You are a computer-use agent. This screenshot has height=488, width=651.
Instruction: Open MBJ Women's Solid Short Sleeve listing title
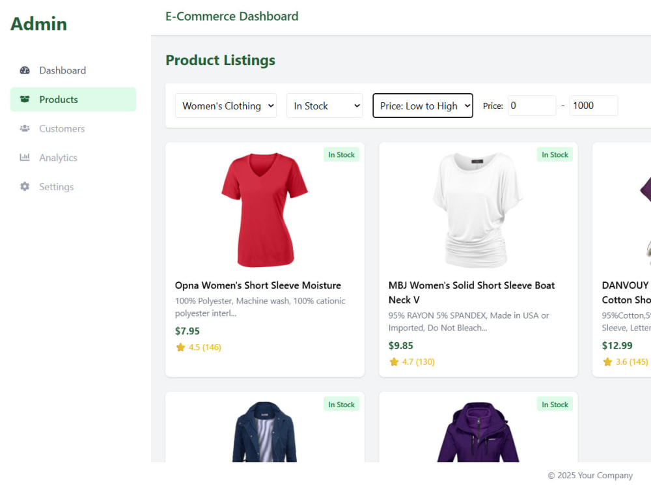pos(471,293)
